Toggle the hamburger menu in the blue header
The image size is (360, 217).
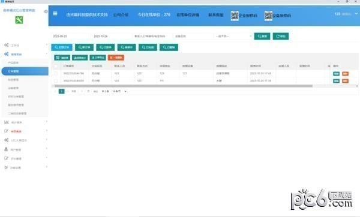[x=55, y=14]
